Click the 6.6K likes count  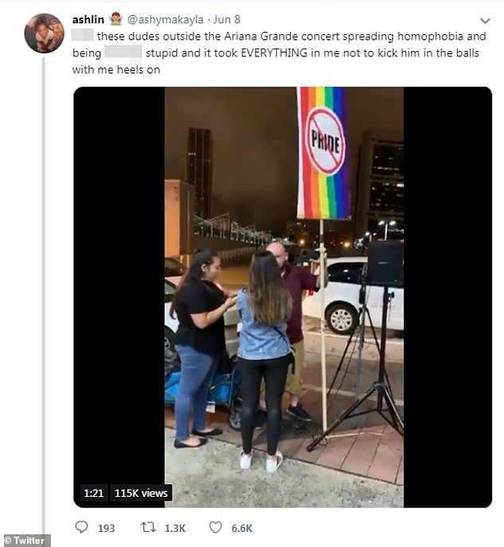tap(242, 528)
